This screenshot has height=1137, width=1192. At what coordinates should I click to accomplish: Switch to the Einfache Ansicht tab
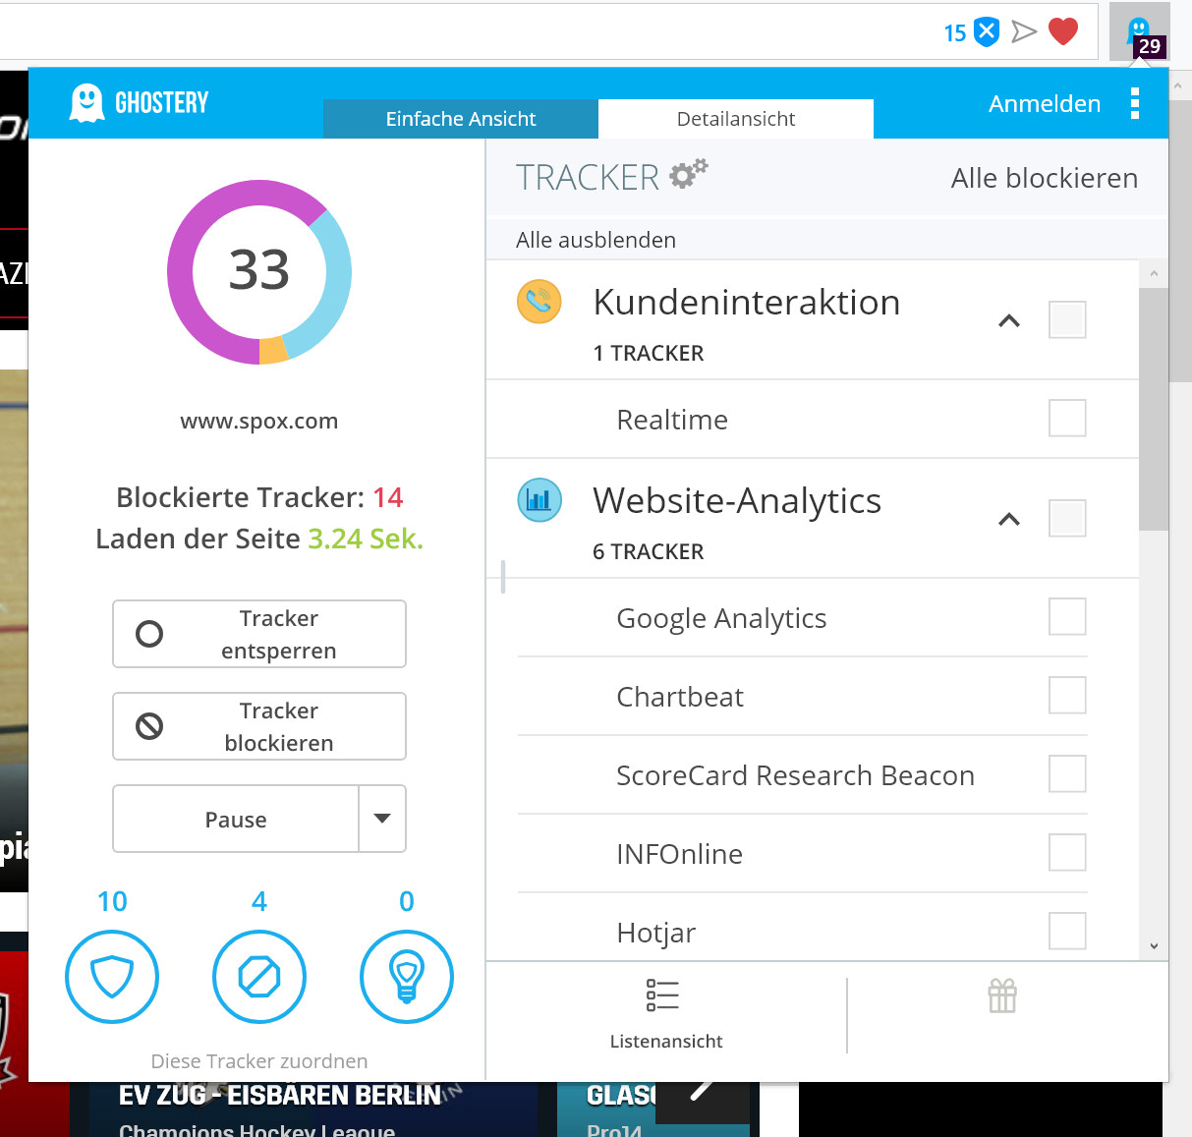click(x=461, y=119)
